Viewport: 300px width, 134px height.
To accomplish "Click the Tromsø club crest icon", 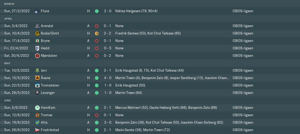I will (x=37, y=115).
